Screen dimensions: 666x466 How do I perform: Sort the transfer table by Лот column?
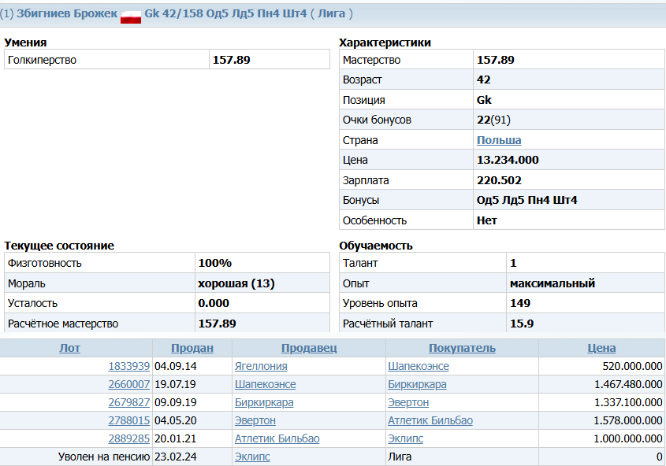coord(69,348)
